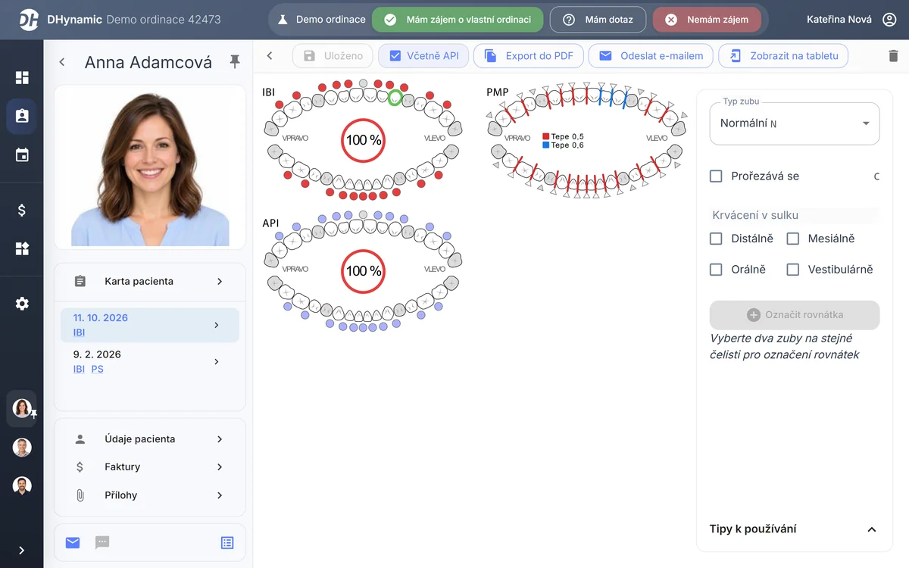
Task: Check the Vestibulárně bleeding checkbox
Action: coord(793,270)
